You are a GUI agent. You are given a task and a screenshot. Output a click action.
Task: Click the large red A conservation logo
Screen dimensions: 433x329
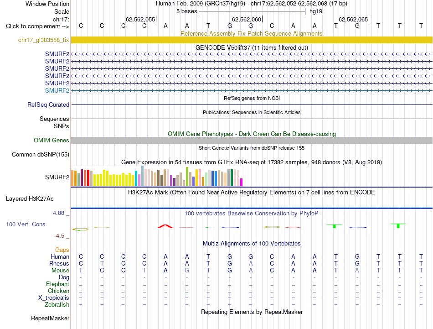(x=165, y=226)
